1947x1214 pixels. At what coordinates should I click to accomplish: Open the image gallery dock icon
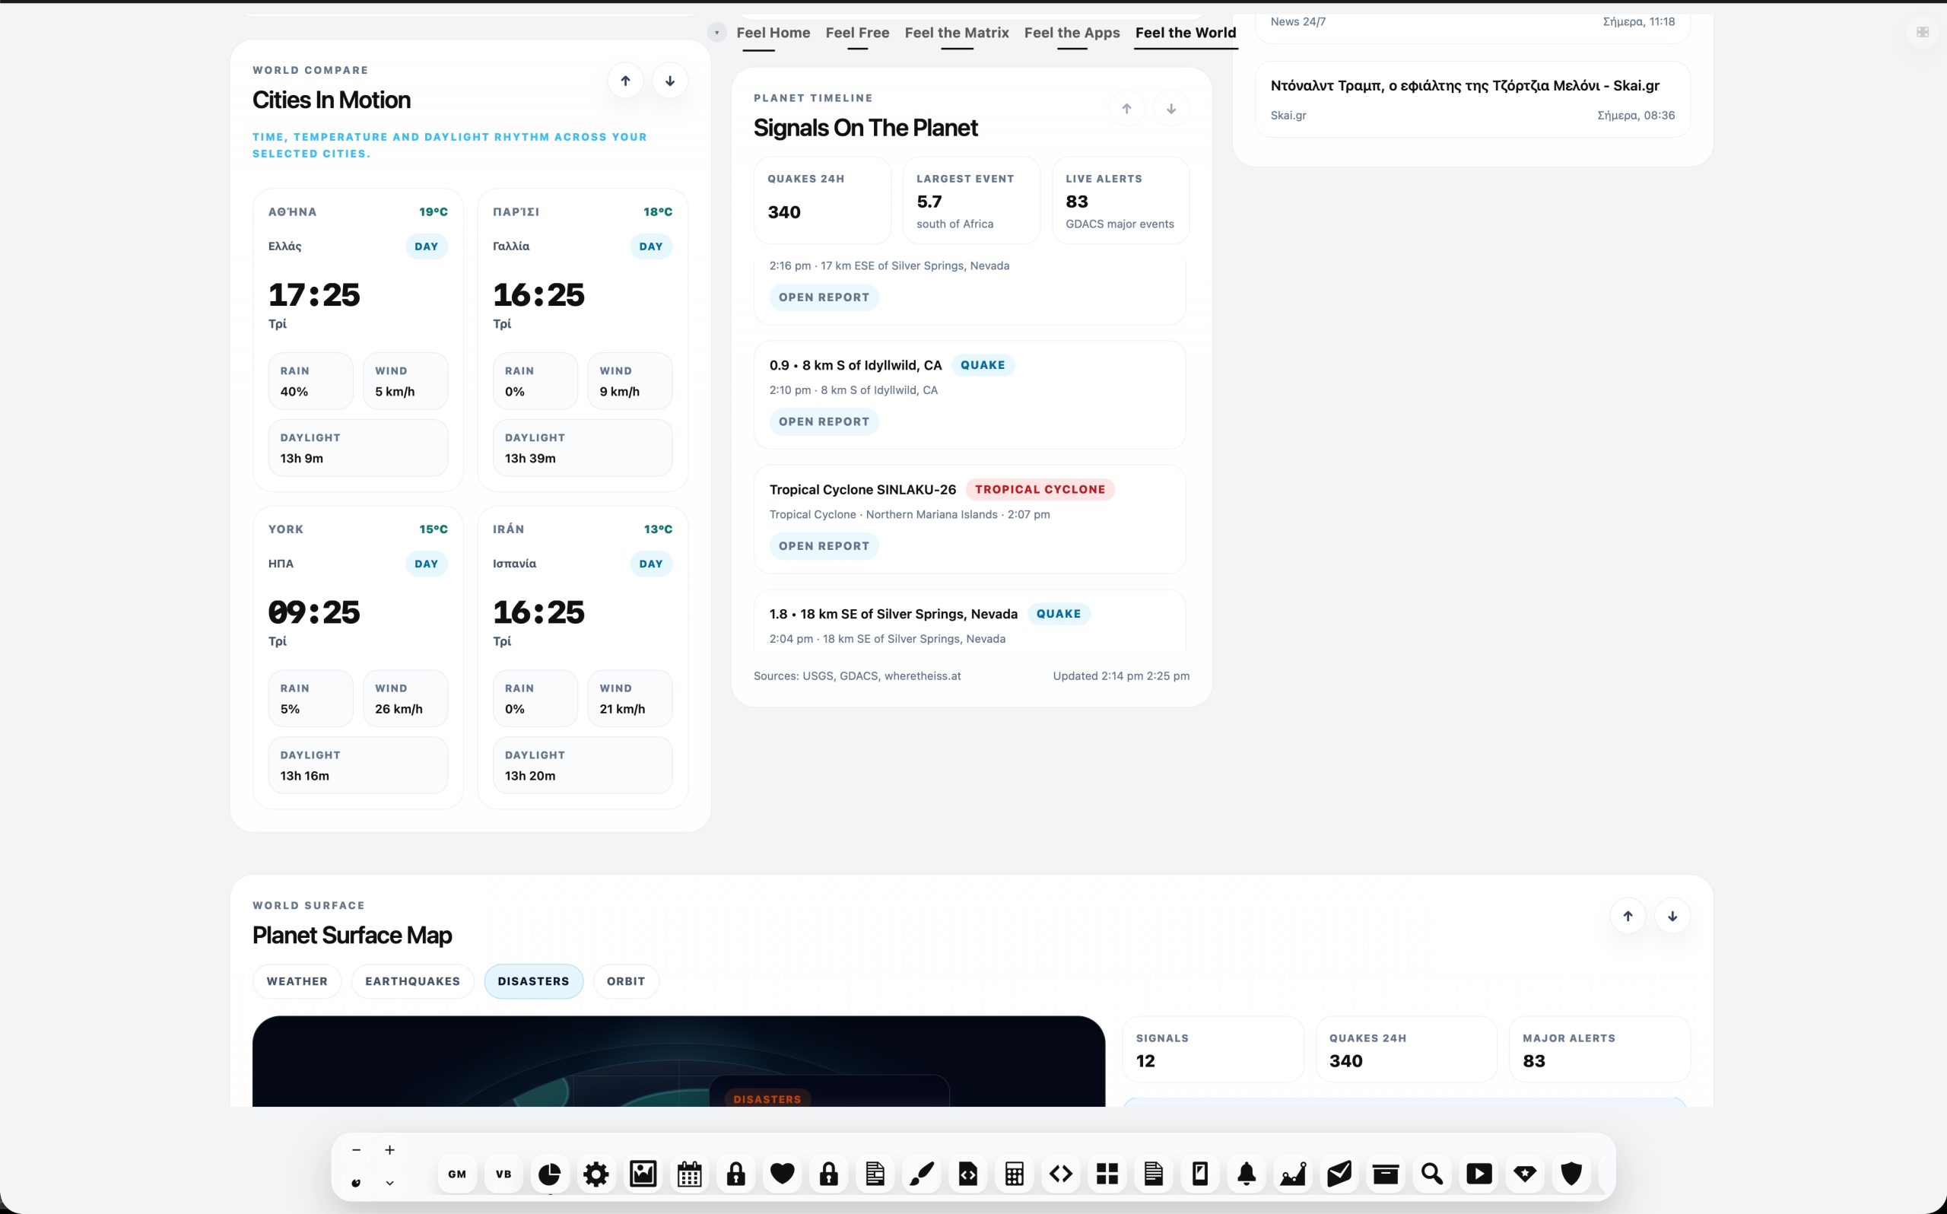point(642,1174)
